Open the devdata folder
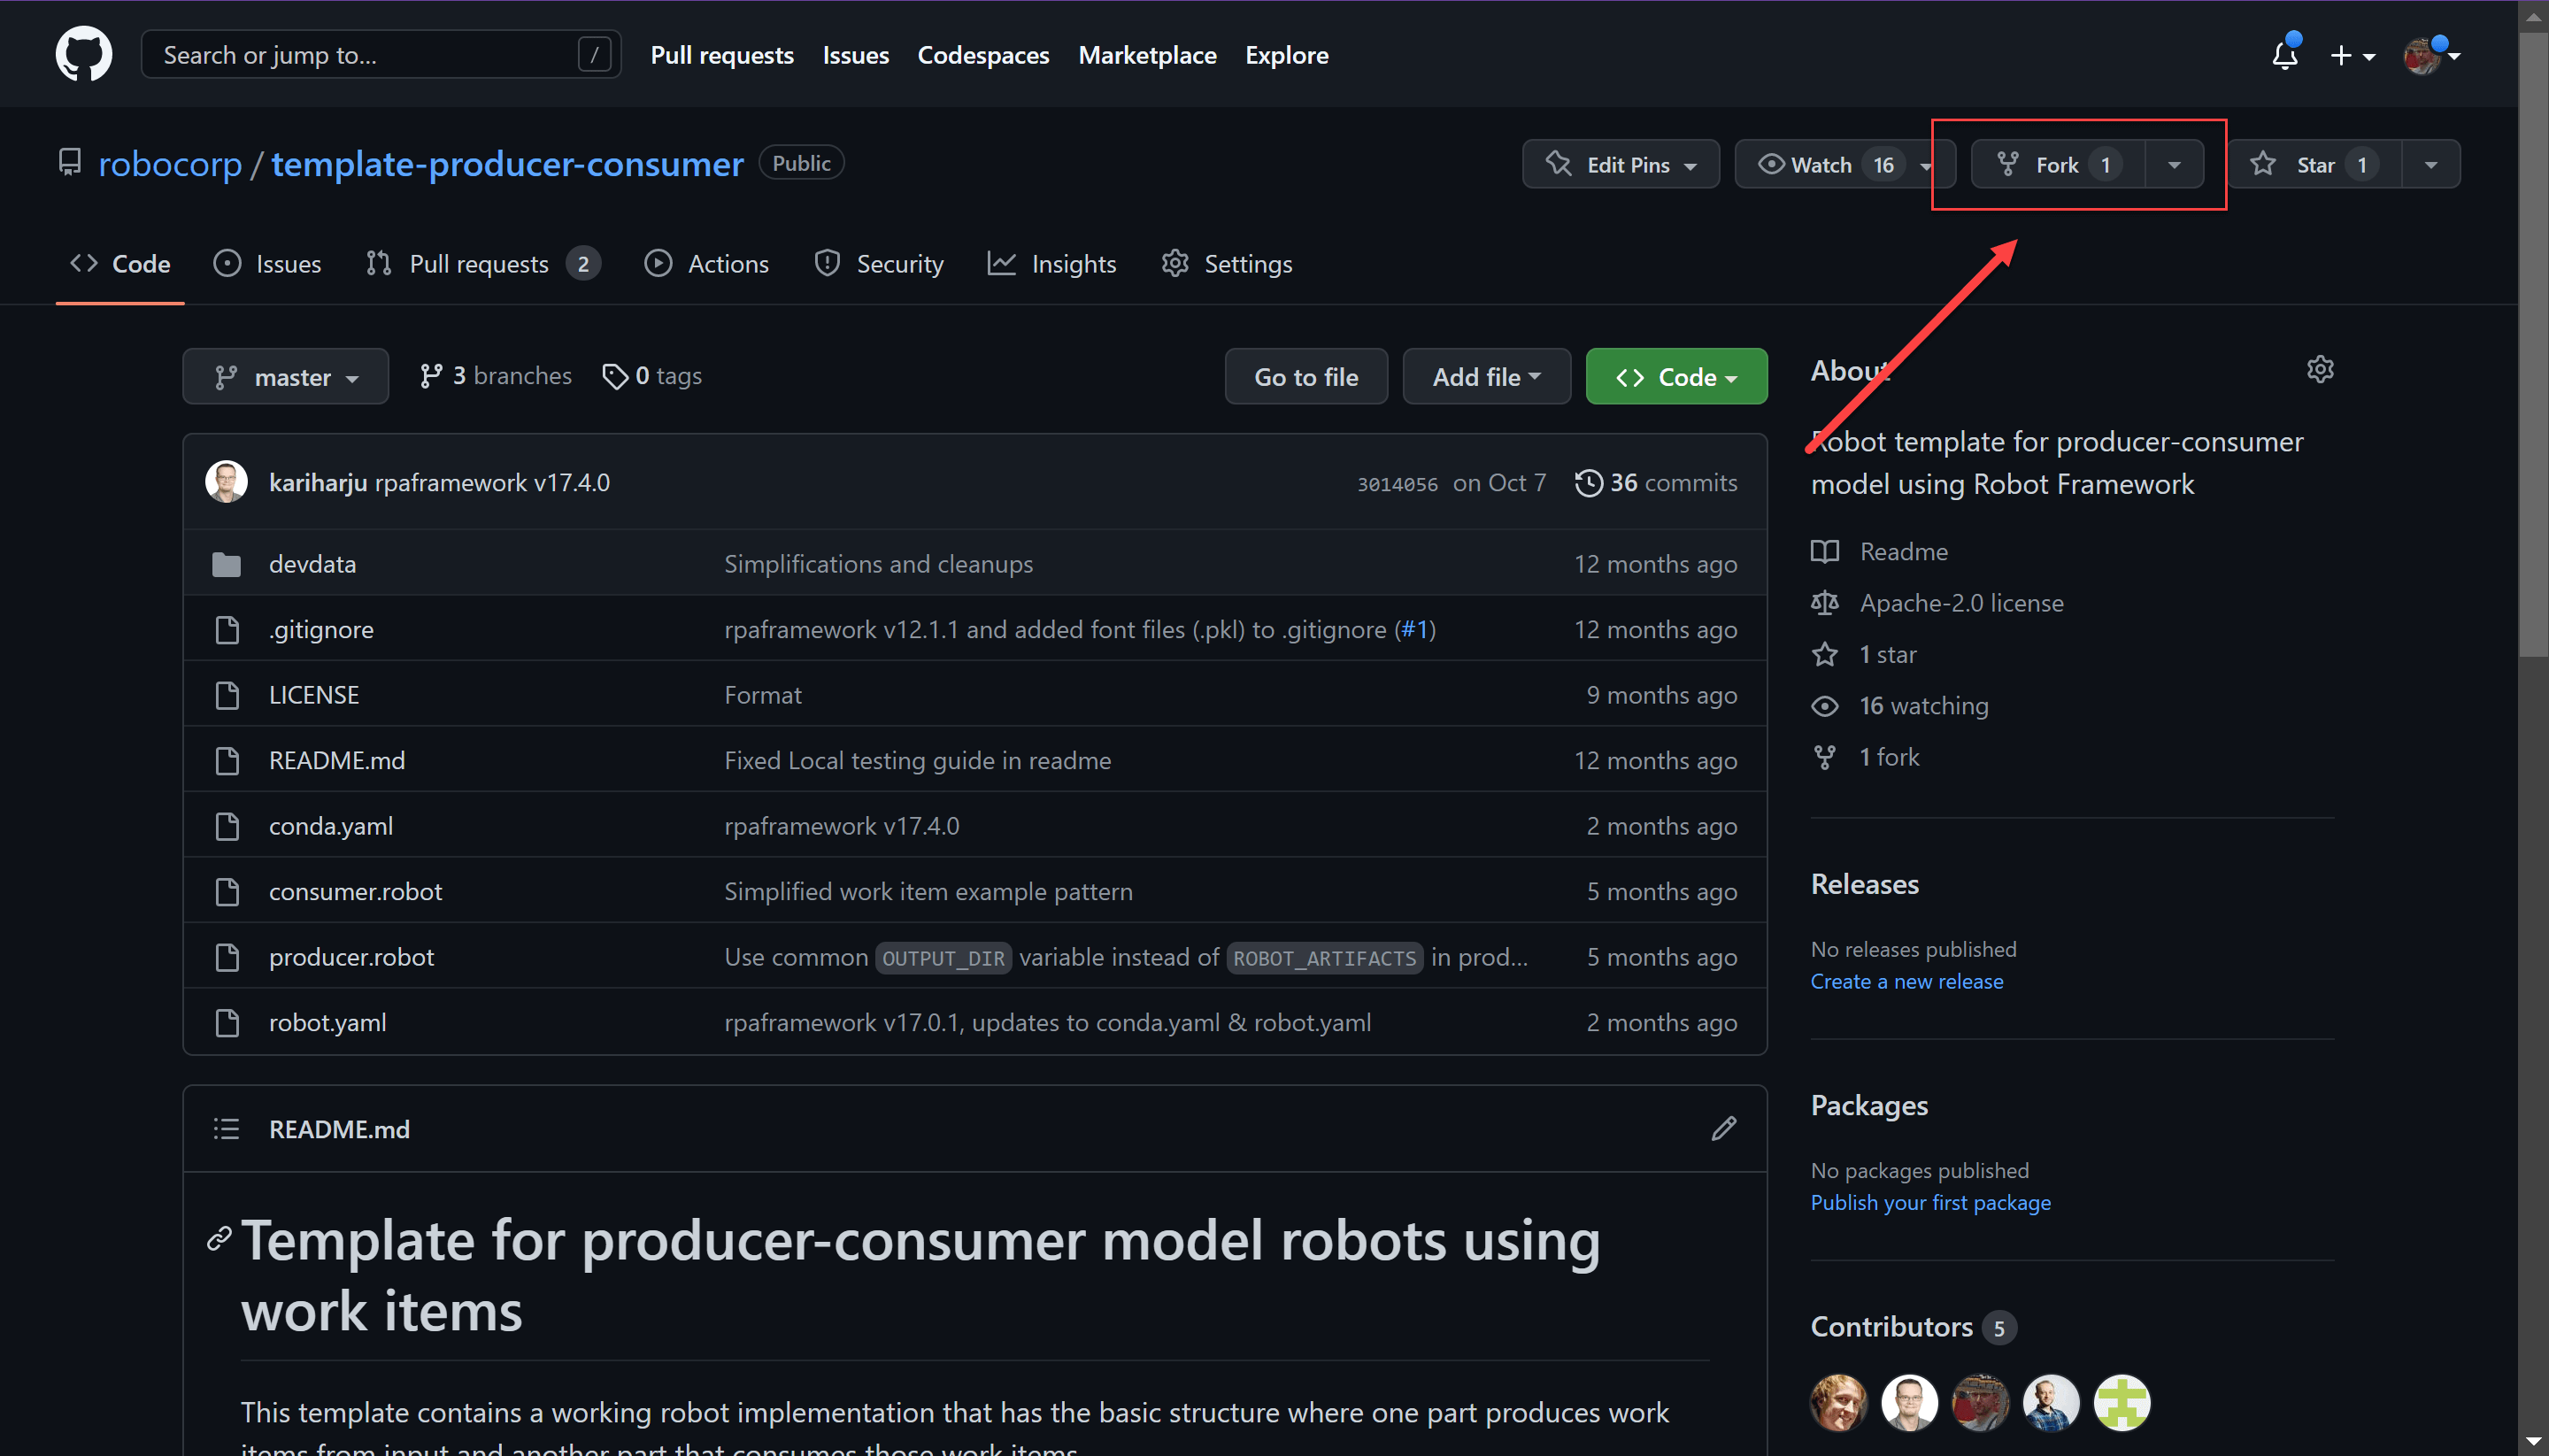Screen dimensions: 2549x1456 312,563
